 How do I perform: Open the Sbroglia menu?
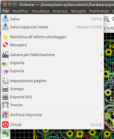click(78, 11)
